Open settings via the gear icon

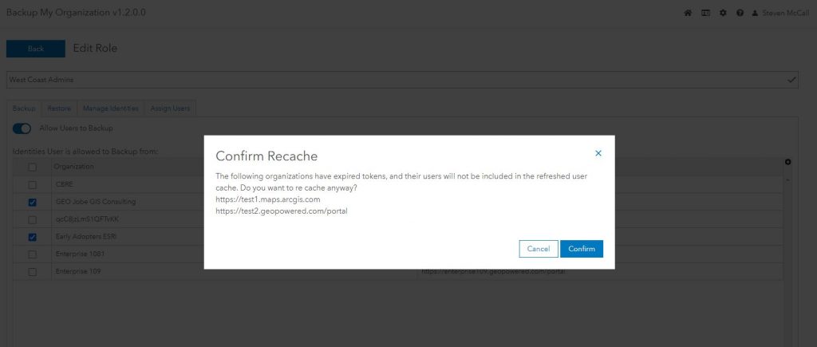[x=723, y=14]
